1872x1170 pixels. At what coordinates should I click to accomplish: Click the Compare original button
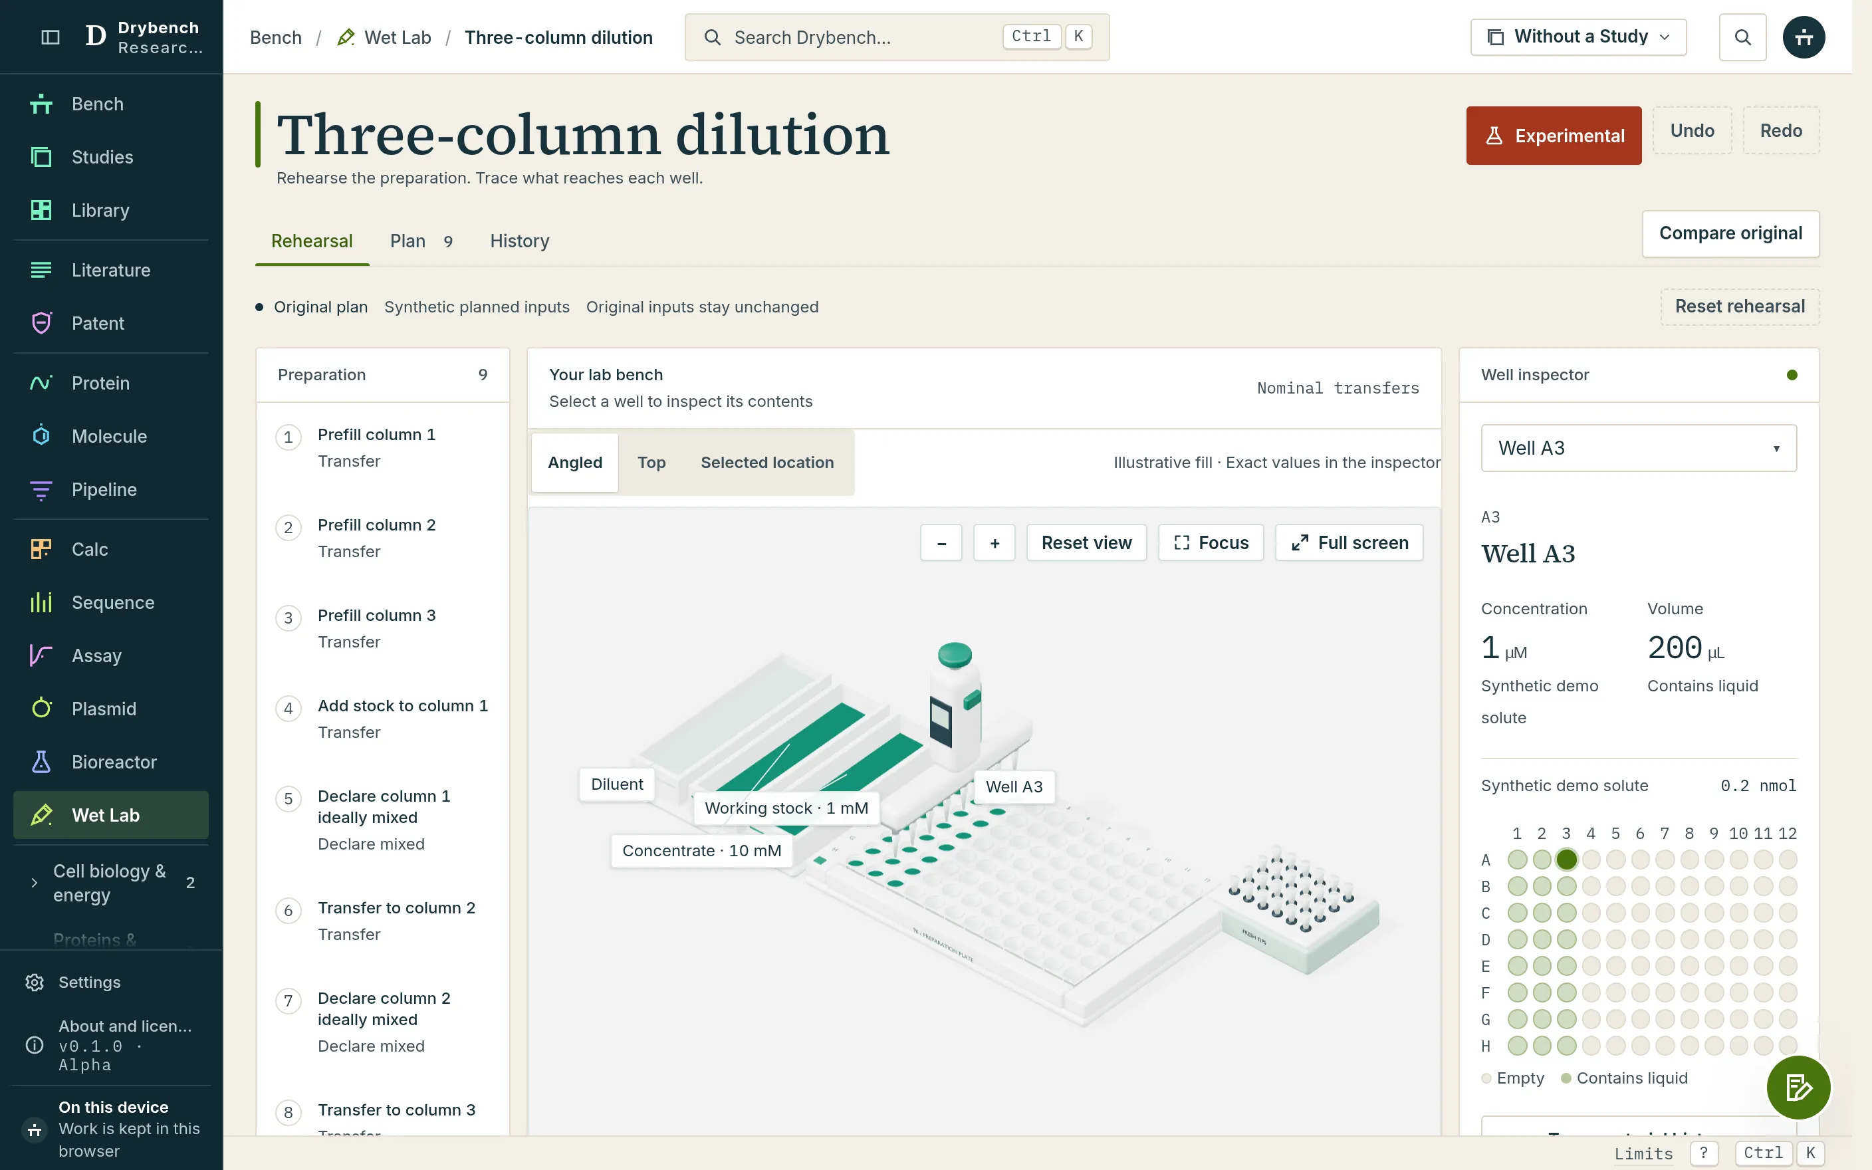1730,234
